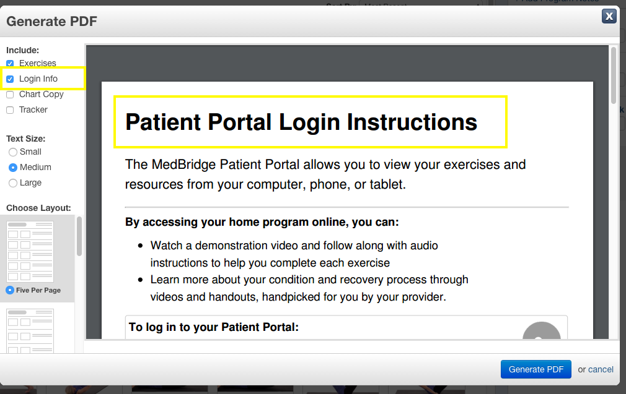Pick the Five Per Page layout thumbnail
Image resolution: width=626 pixels, height=394 pixels.
tap(30, 252)
